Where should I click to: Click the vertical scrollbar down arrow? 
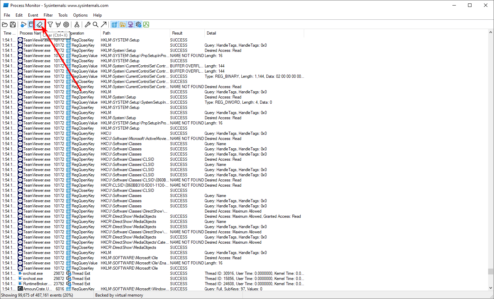(x=491, y=288)
